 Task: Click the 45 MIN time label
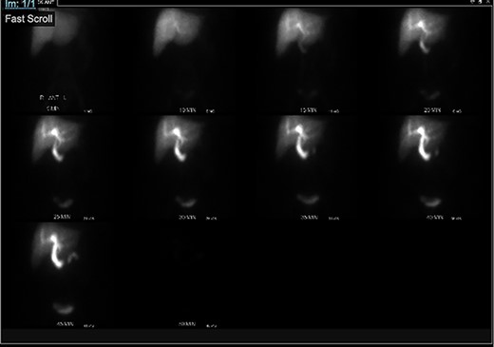click(x=65, y=324)
